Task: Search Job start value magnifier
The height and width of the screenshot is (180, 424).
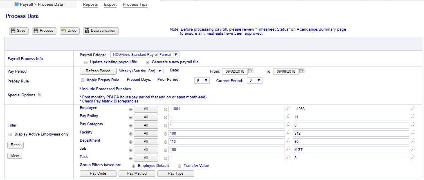Action: point(288,149)
